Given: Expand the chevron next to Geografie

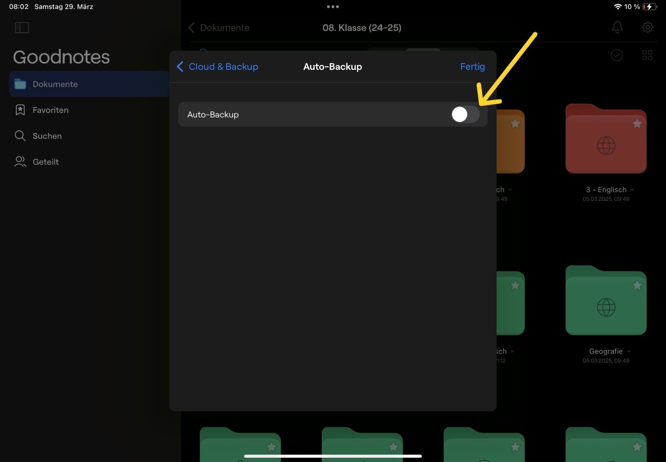Looking at the screenshot, I should click(x=628, y=352).
